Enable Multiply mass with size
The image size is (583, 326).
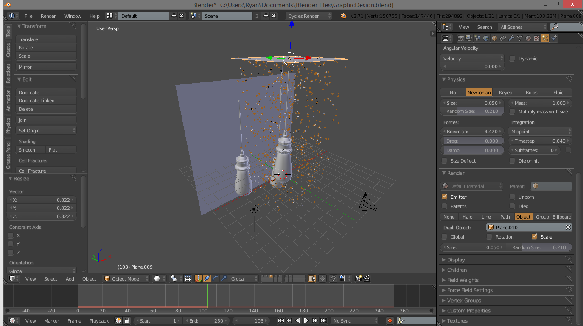pyautogui.click(x=512, y=112)
